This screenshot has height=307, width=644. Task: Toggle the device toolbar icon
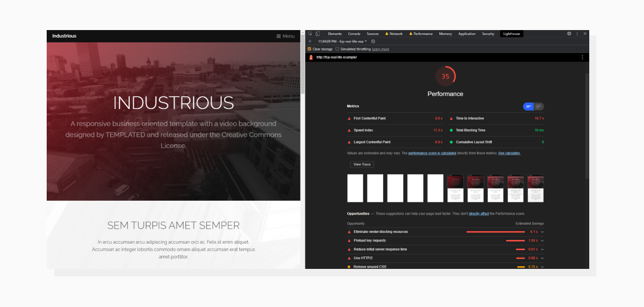317,34
